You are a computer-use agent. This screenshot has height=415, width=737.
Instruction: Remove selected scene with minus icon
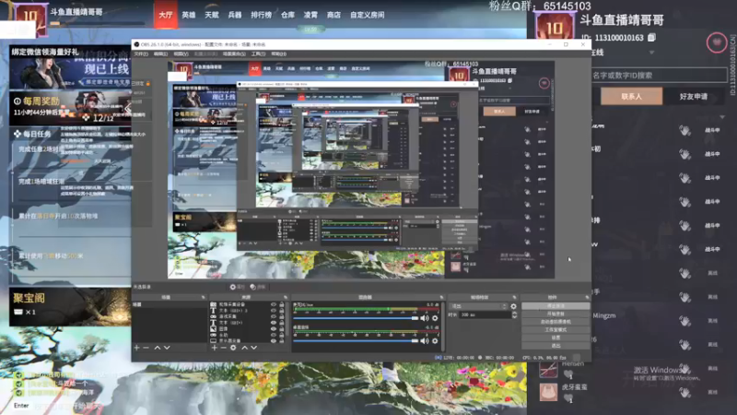(146, 348)
